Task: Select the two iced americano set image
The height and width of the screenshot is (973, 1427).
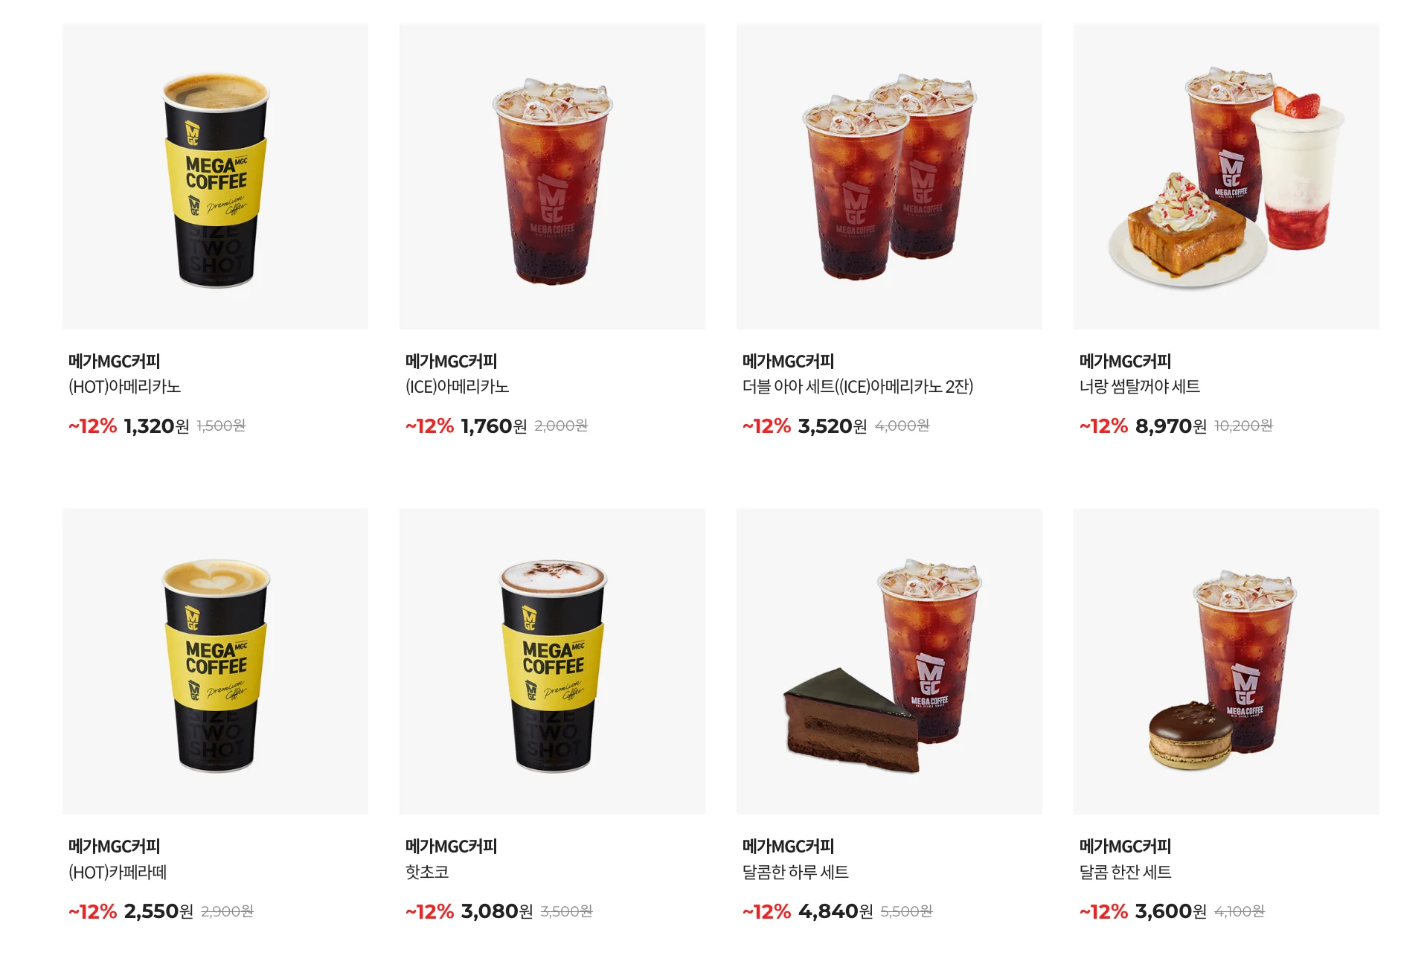Action: click(x=889, y=176)
